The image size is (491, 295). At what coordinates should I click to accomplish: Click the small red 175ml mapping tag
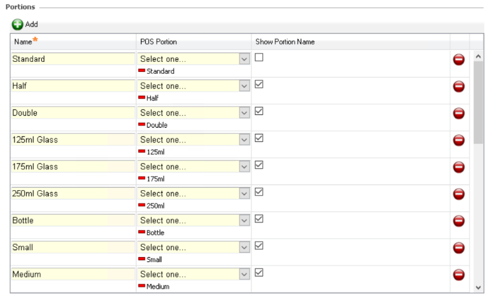[142, 179]
